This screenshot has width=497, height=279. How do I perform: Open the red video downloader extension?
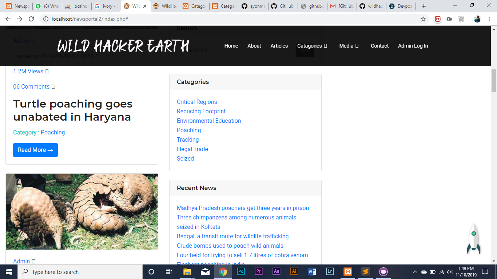coord(438,19)
